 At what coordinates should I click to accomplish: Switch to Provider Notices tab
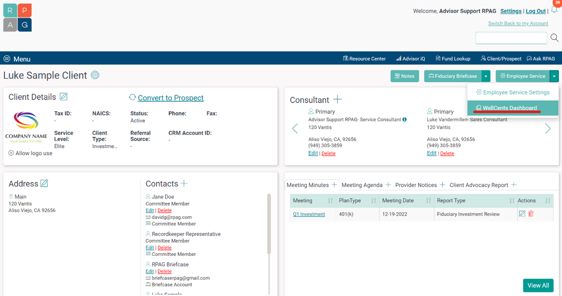coord(416,185)
